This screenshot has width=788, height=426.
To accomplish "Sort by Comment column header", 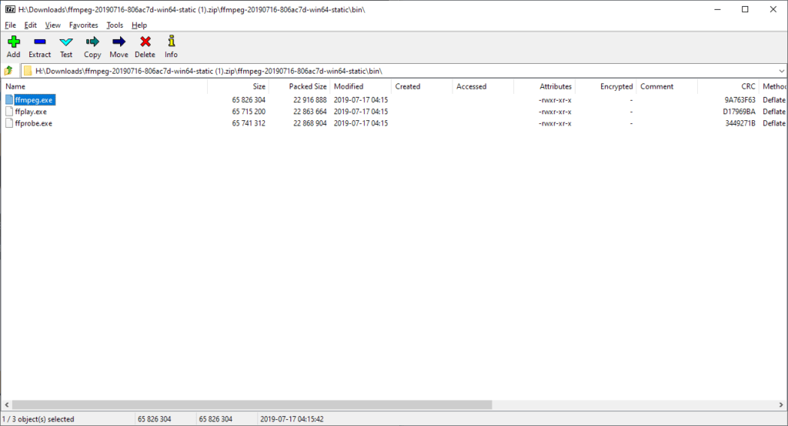I will coord(667,86).
